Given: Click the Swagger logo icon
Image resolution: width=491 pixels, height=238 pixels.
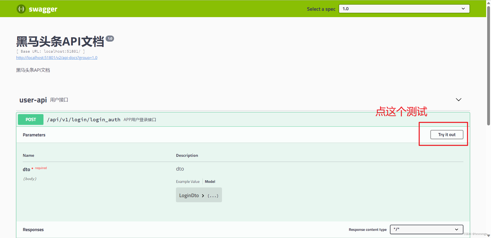Looking at the screenshot, I should (x=21, y=9).
